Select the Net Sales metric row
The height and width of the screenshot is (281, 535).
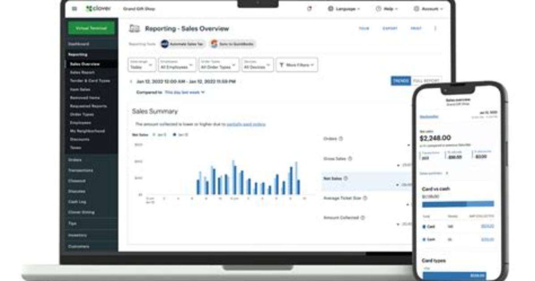click(x=367, y=181)
